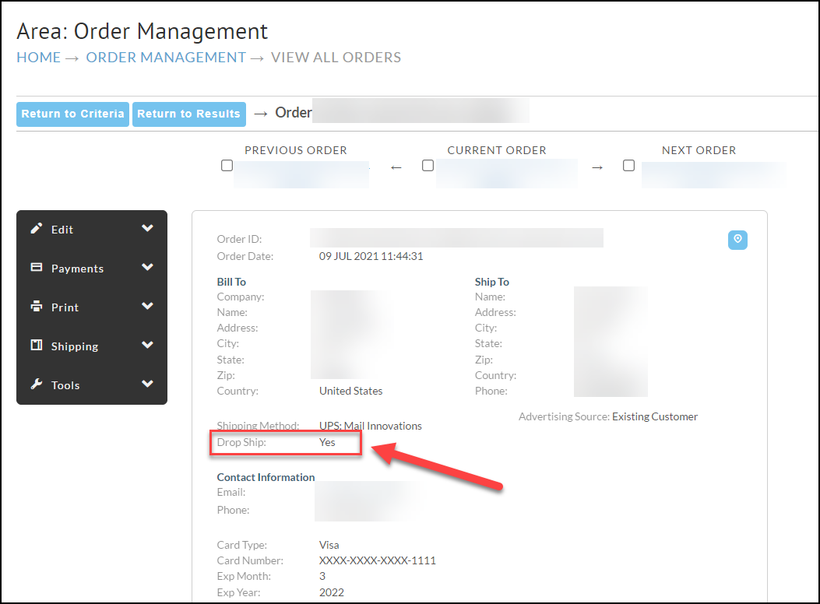Image resolution: width=820 pixels, height=604 pixels.
Task: Click the right arrow to next order
Action: pos(597,167)
